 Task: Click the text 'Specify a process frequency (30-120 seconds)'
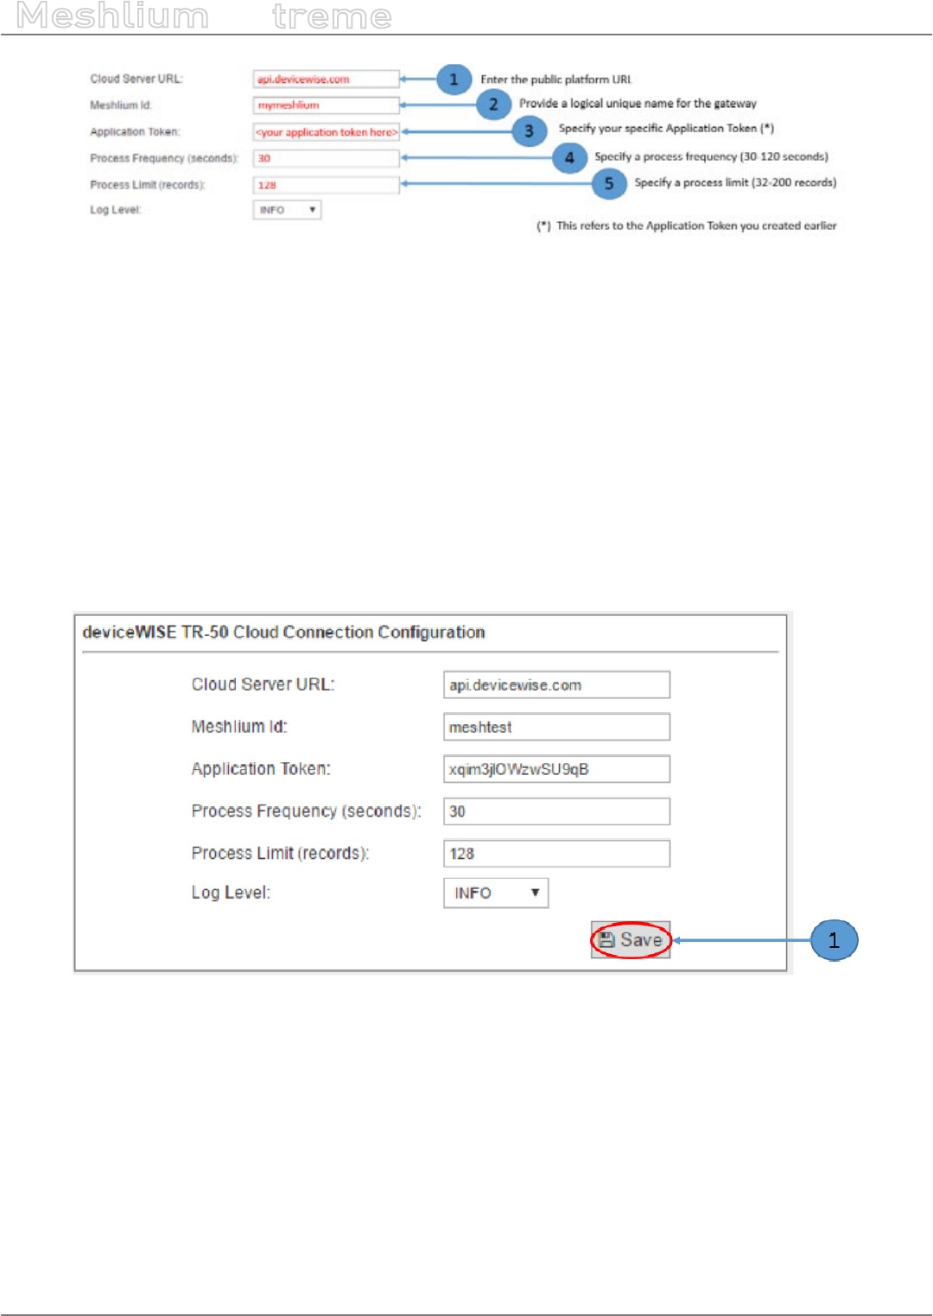[x=711, y=156]
